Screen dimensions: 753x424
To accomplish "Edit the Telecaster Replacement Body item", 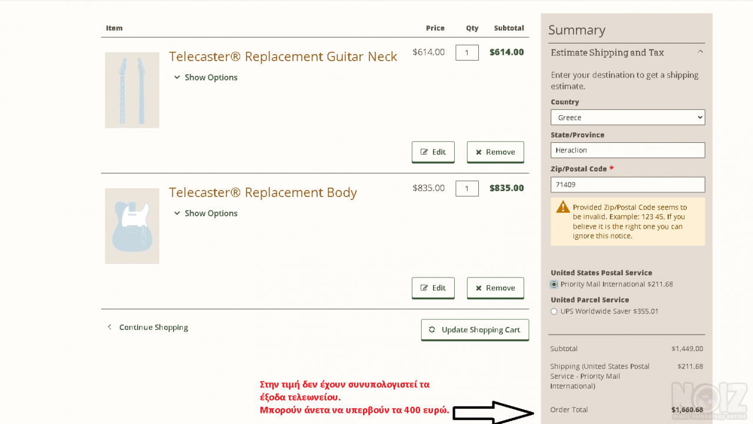I will coord(433,288).
